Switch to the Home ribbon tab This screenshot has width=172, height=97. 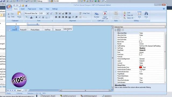point(16,9)
